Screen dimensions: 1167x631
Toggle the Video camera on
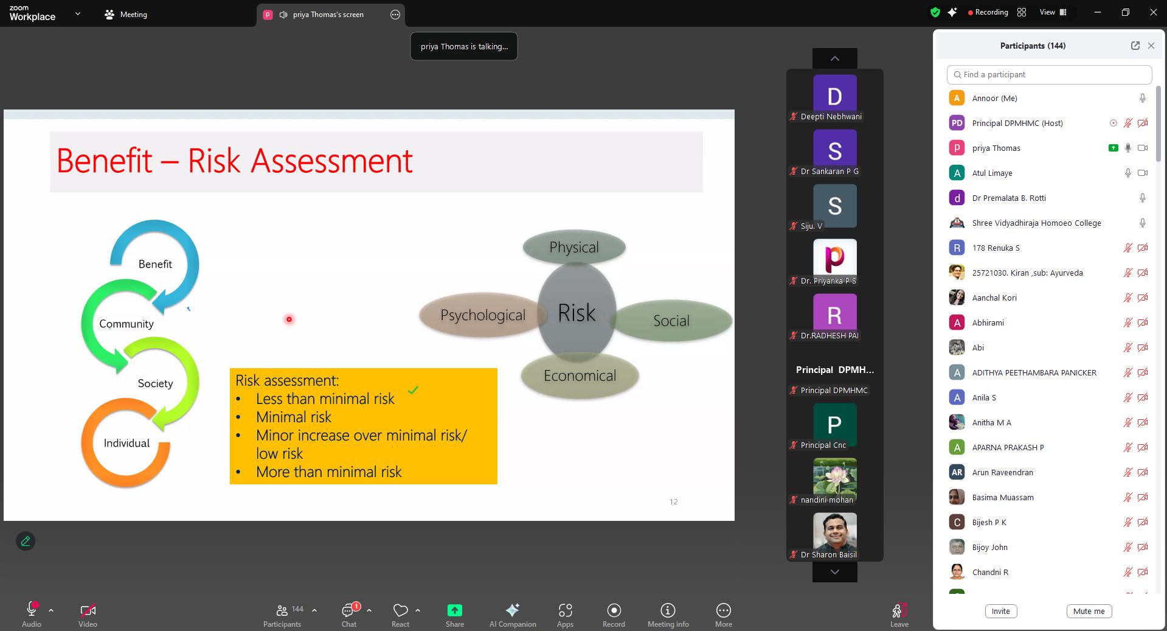(88, 610)
